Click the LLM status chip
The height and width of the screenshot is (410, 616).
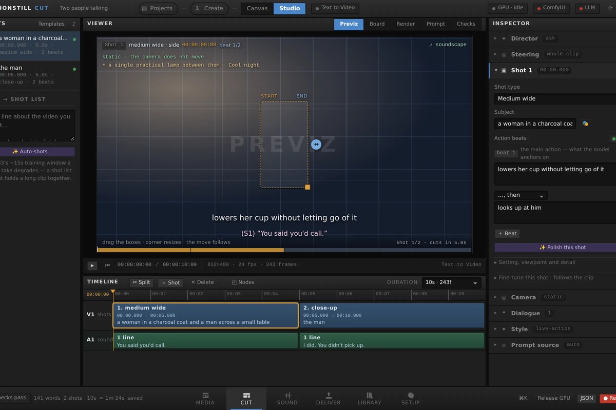point(587,8)
